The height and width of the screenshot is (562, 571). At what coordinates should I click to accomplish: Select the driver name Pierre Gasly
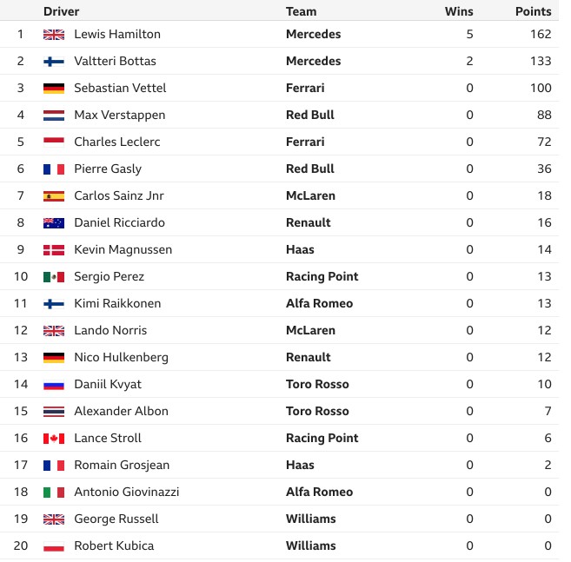(108, 169)
